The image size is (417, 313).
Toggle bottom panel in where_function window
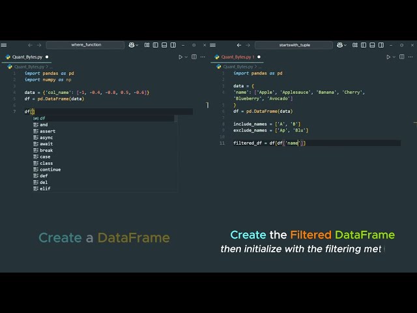coord(164,45)
